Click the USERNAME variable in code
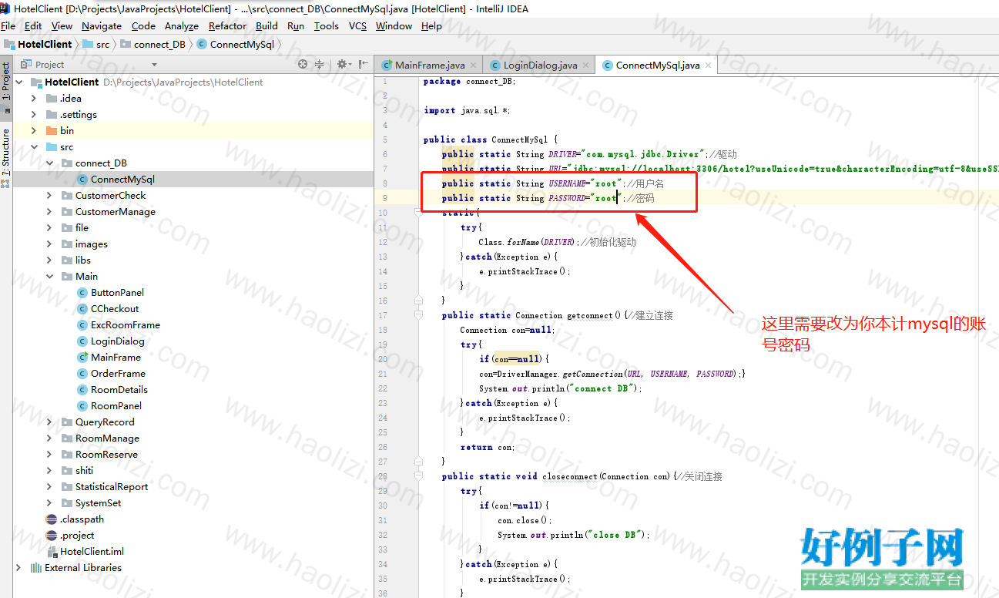 point(567,183)
